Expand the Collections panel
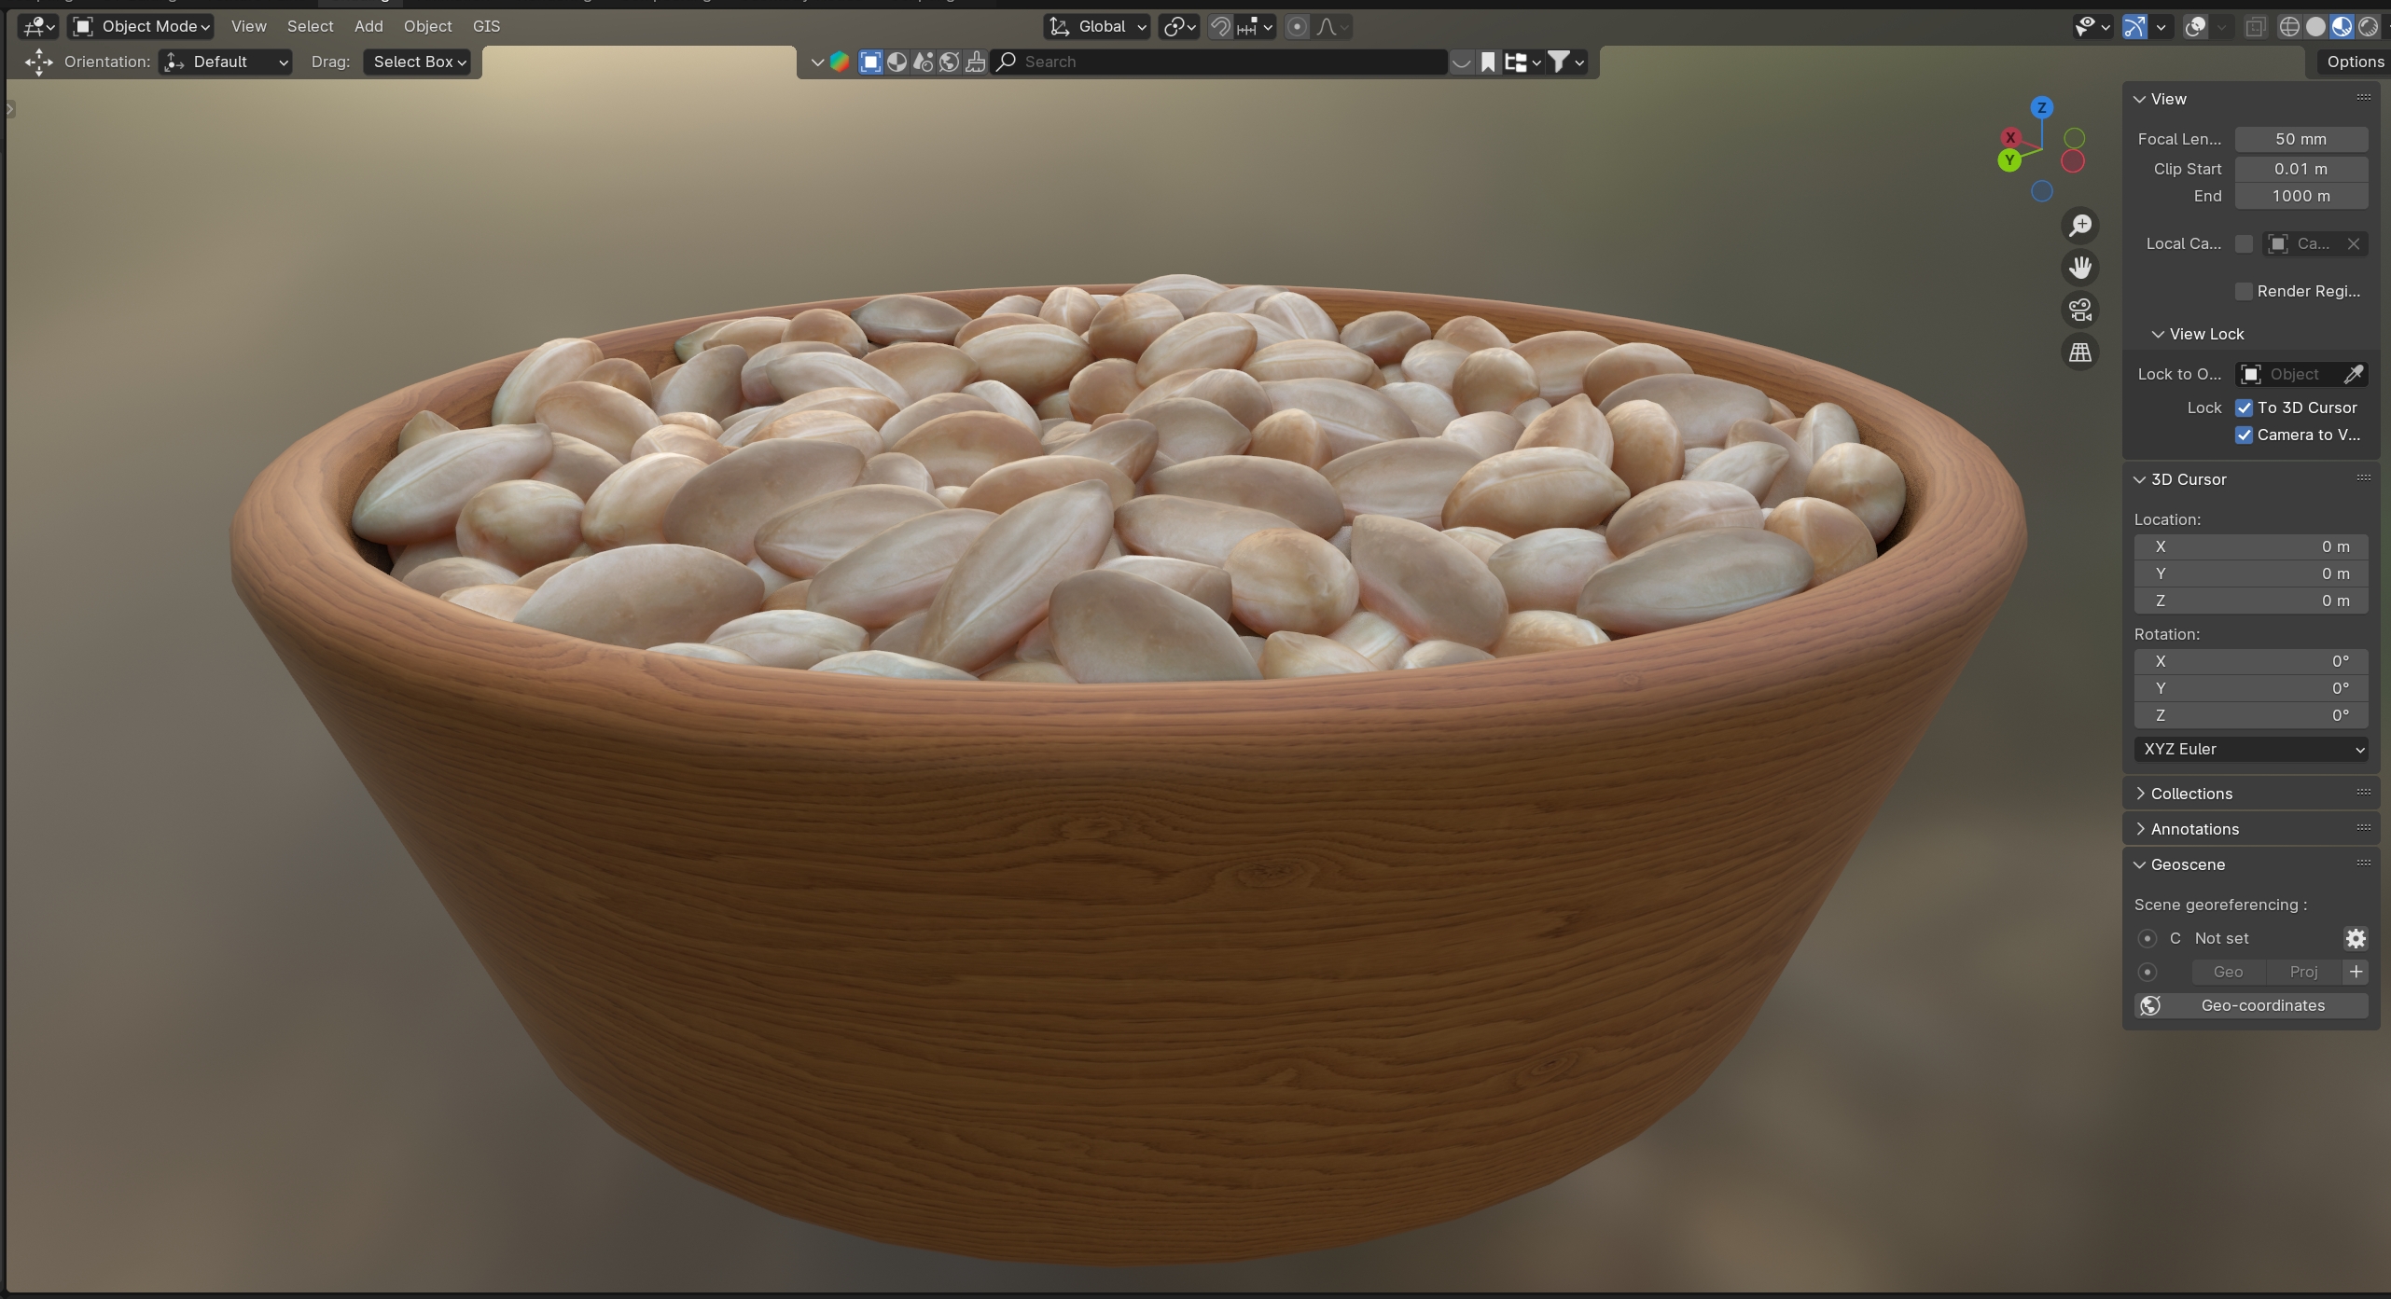 point(2191,794)
